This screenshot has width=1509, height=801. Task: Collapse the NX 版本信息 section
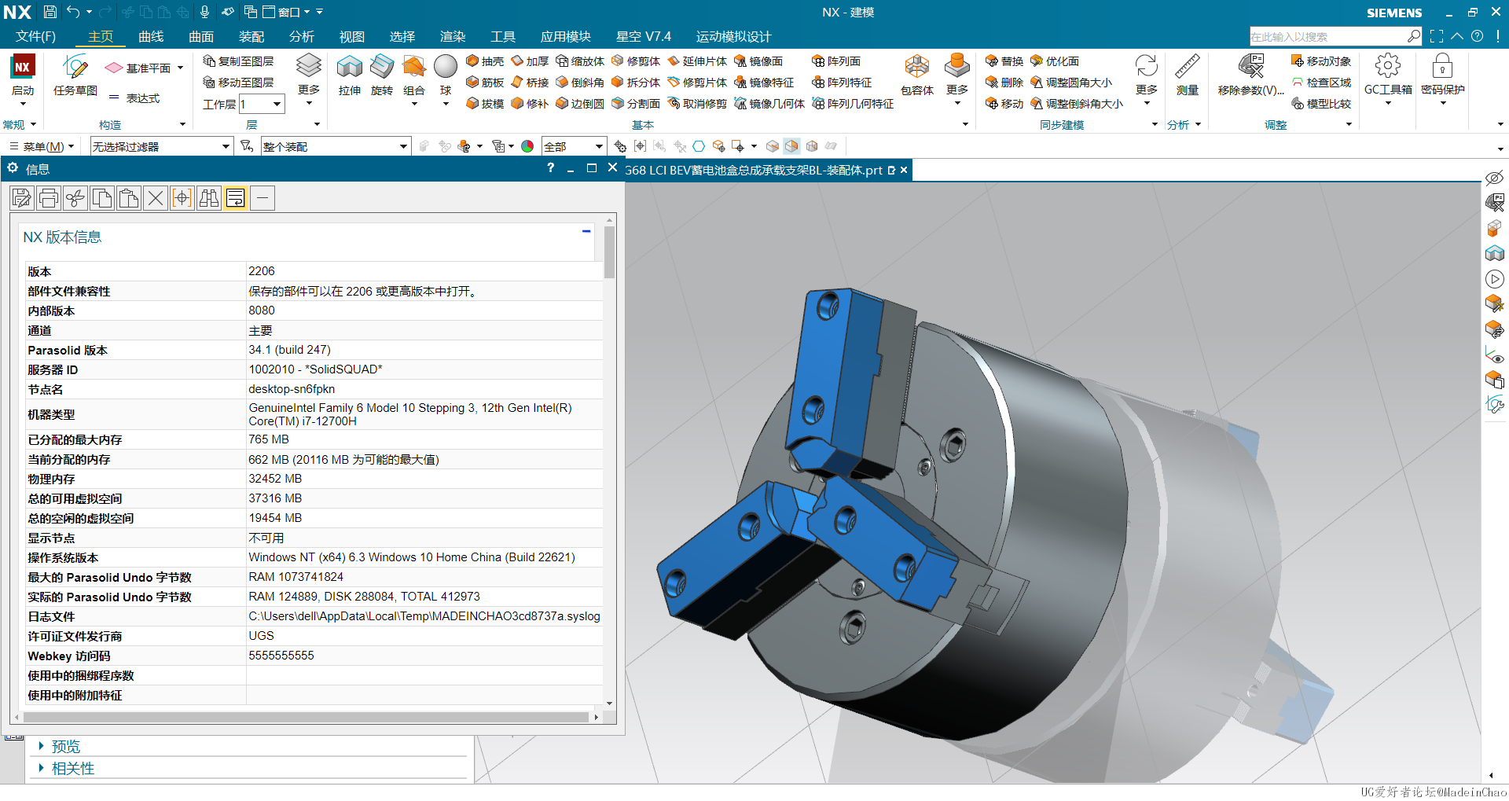coord(586,231)
